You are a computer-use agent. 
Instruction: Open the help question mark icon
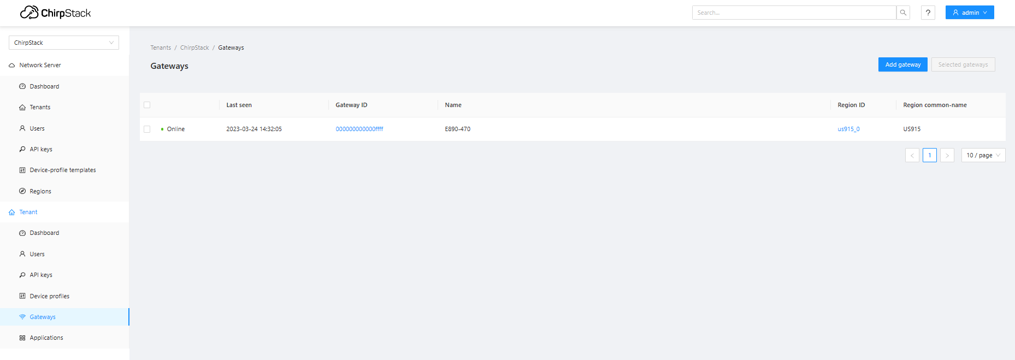click(928, 13)
